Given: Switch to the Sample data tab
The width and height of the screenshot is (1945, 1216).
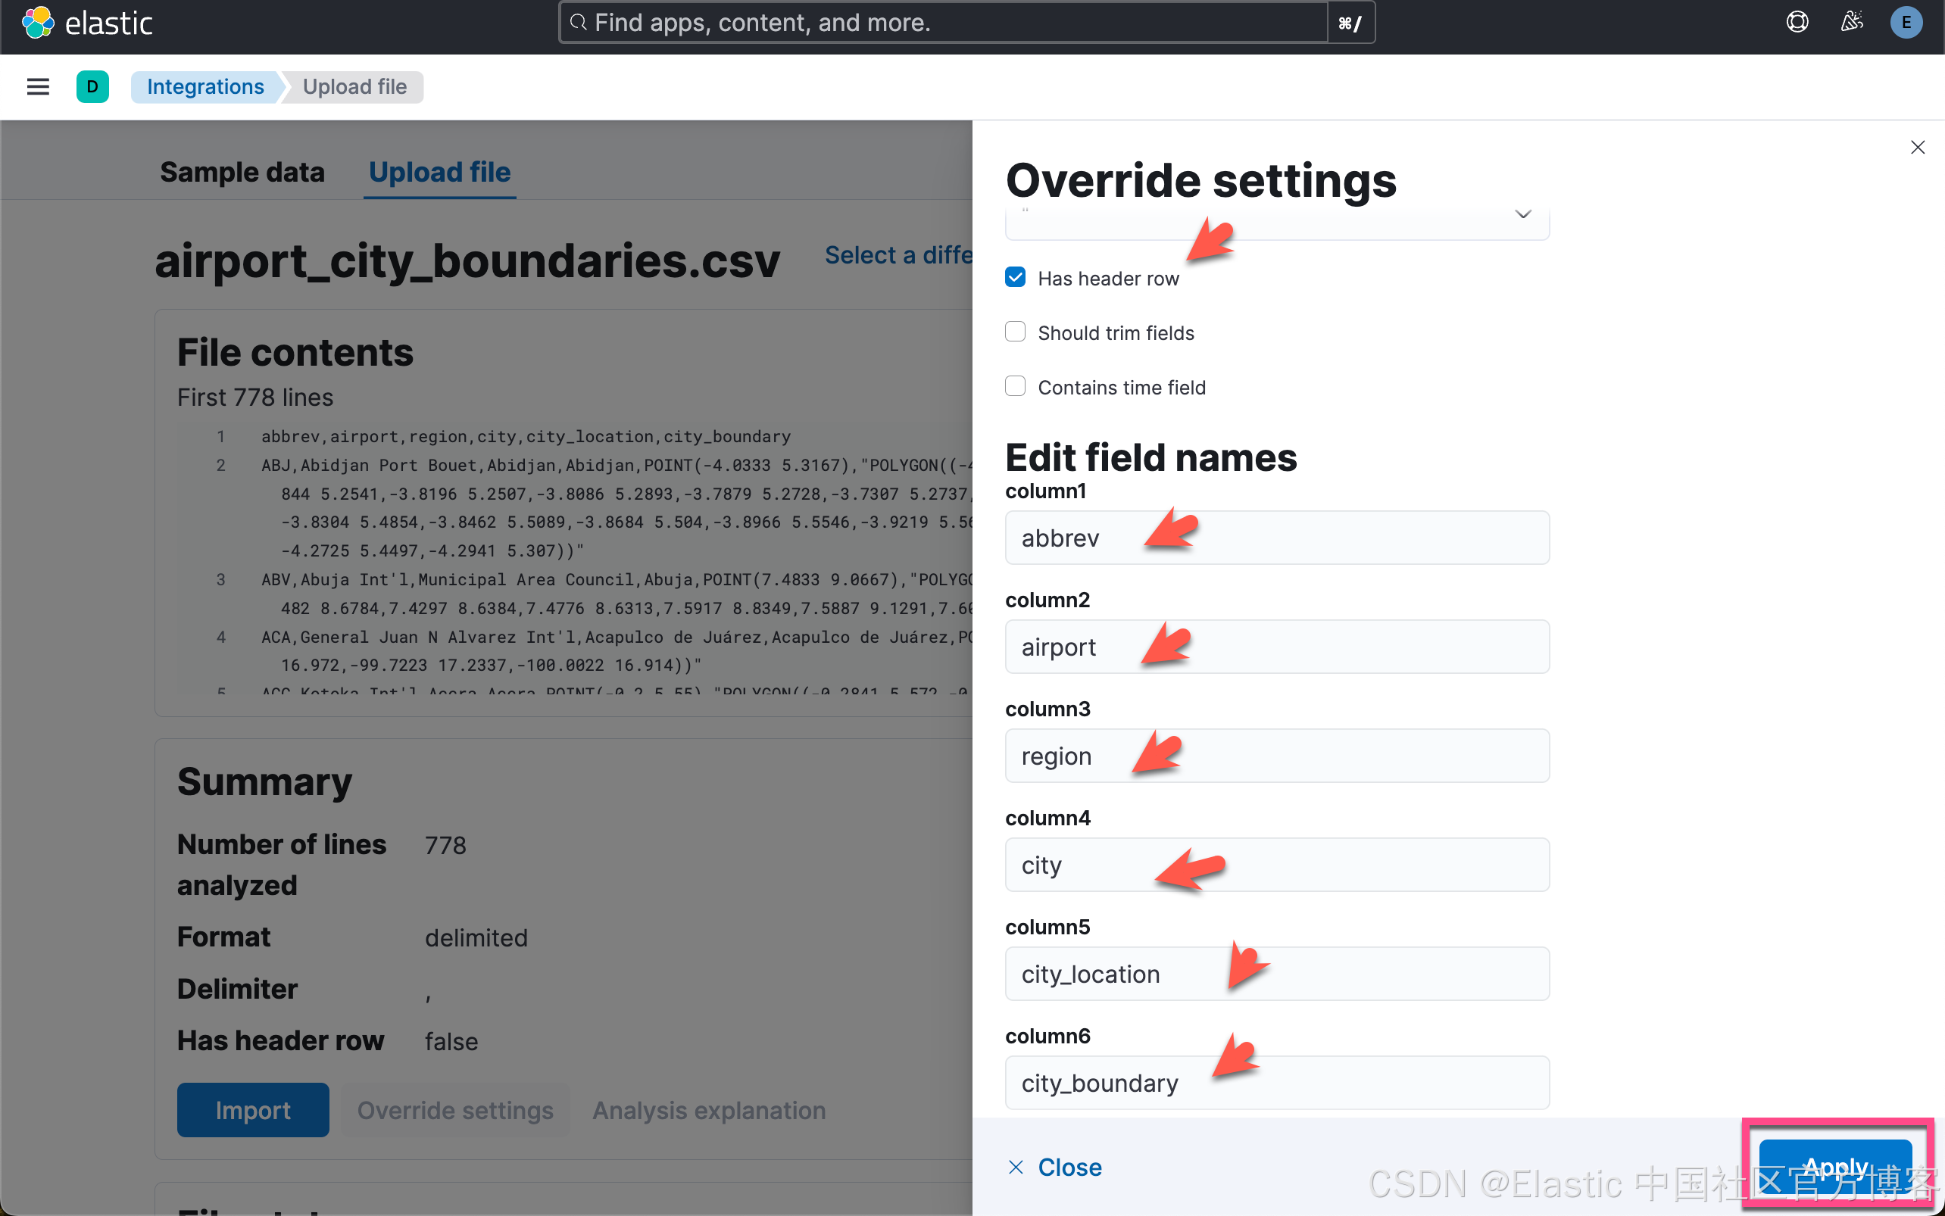Looking at the screenshot, I should (243, 171).
